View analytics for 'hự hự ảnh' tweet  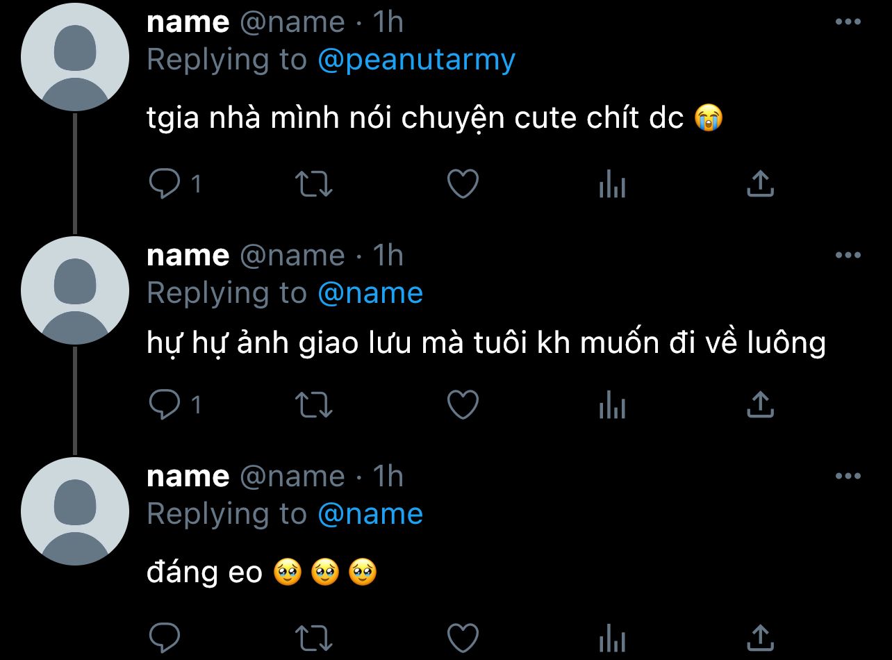point(612,406)
